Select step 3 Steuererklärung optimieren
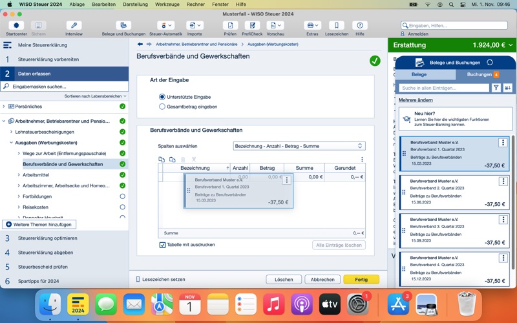 [x=64, y=238]
